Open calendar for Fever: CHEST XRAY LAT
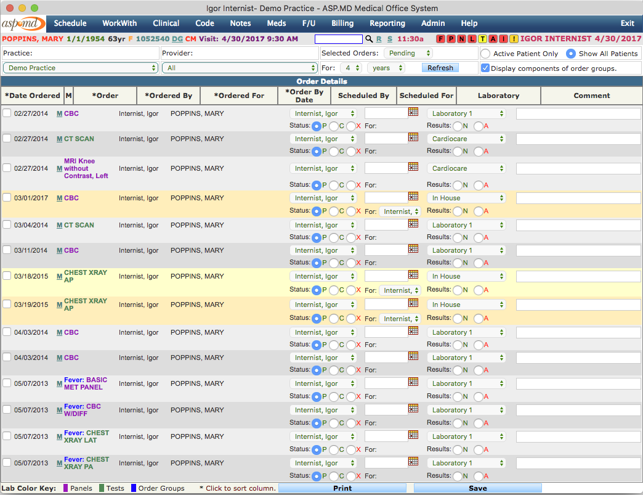The width and height of the screenshot is (643, 495). [413, 435]
